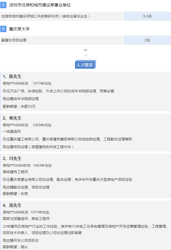This screenshot has height=250, width=171.
Task: Click the 薪酬期望：面议 line
Action: point(15,247)
